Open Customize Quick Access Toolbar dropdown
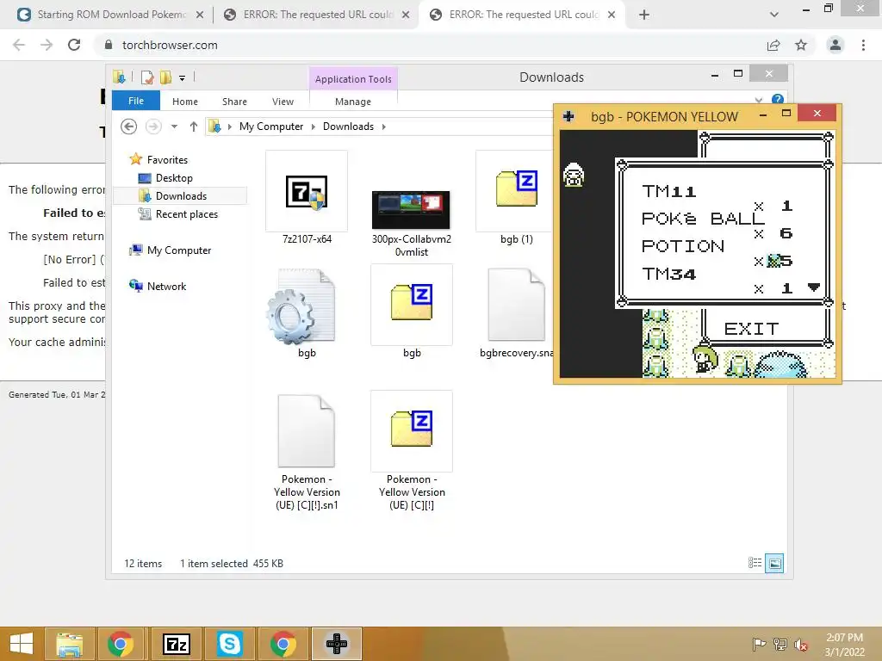 click(183, 78)
